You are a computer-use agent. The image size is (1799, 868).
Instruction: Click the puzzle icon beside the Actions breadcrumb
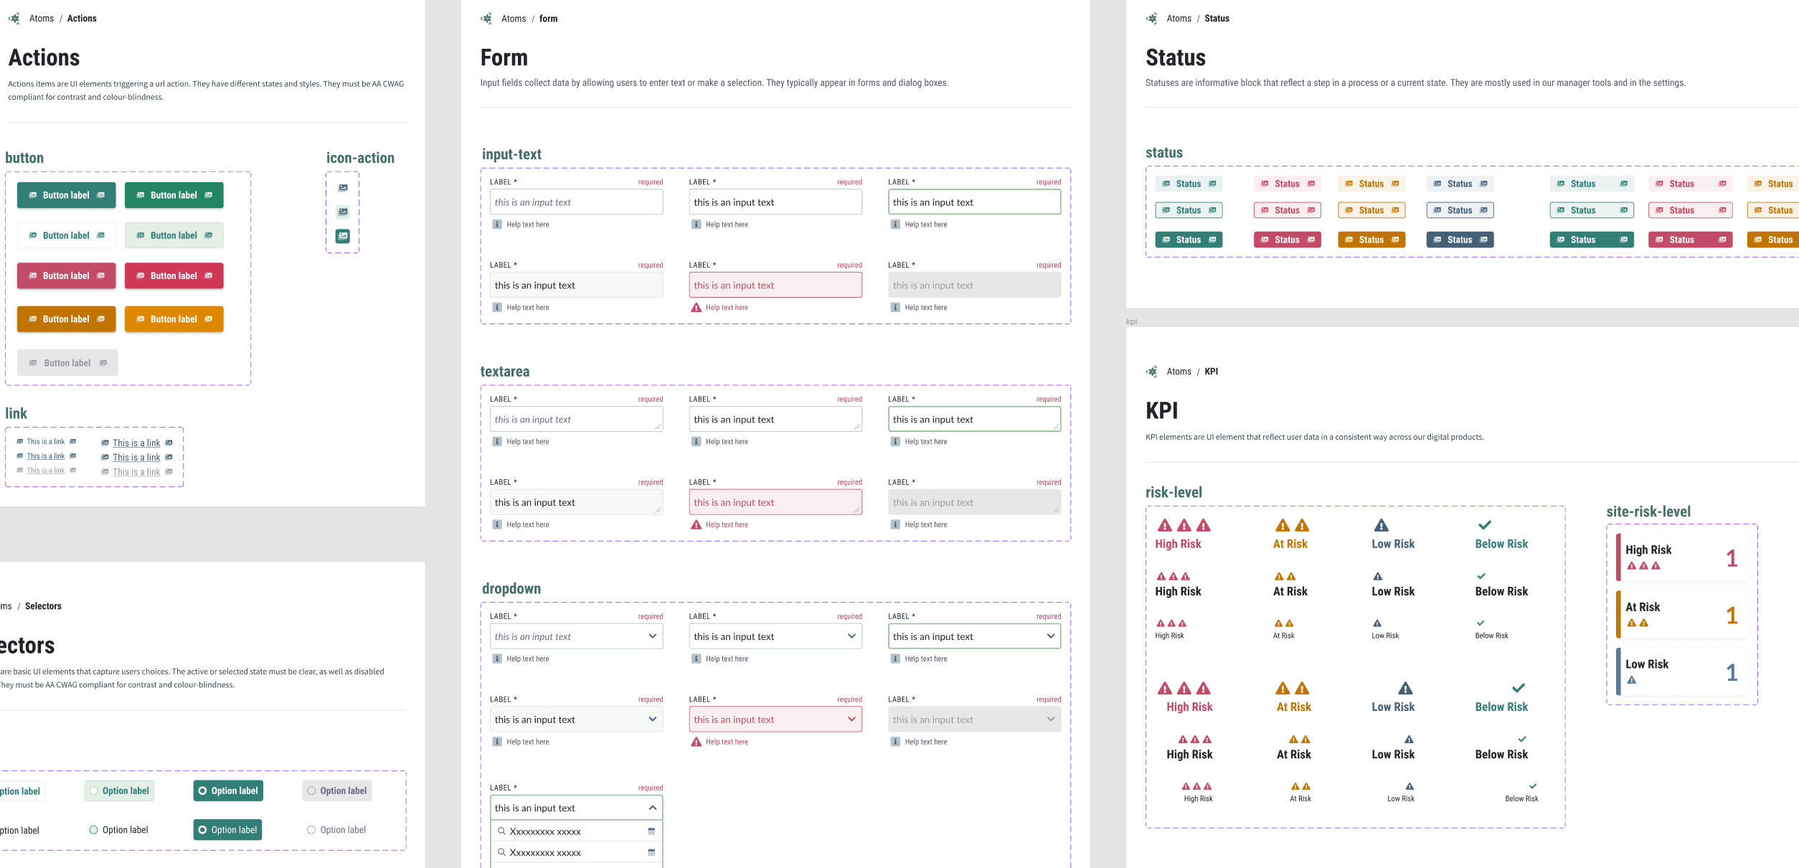click(x=14, y=18)
